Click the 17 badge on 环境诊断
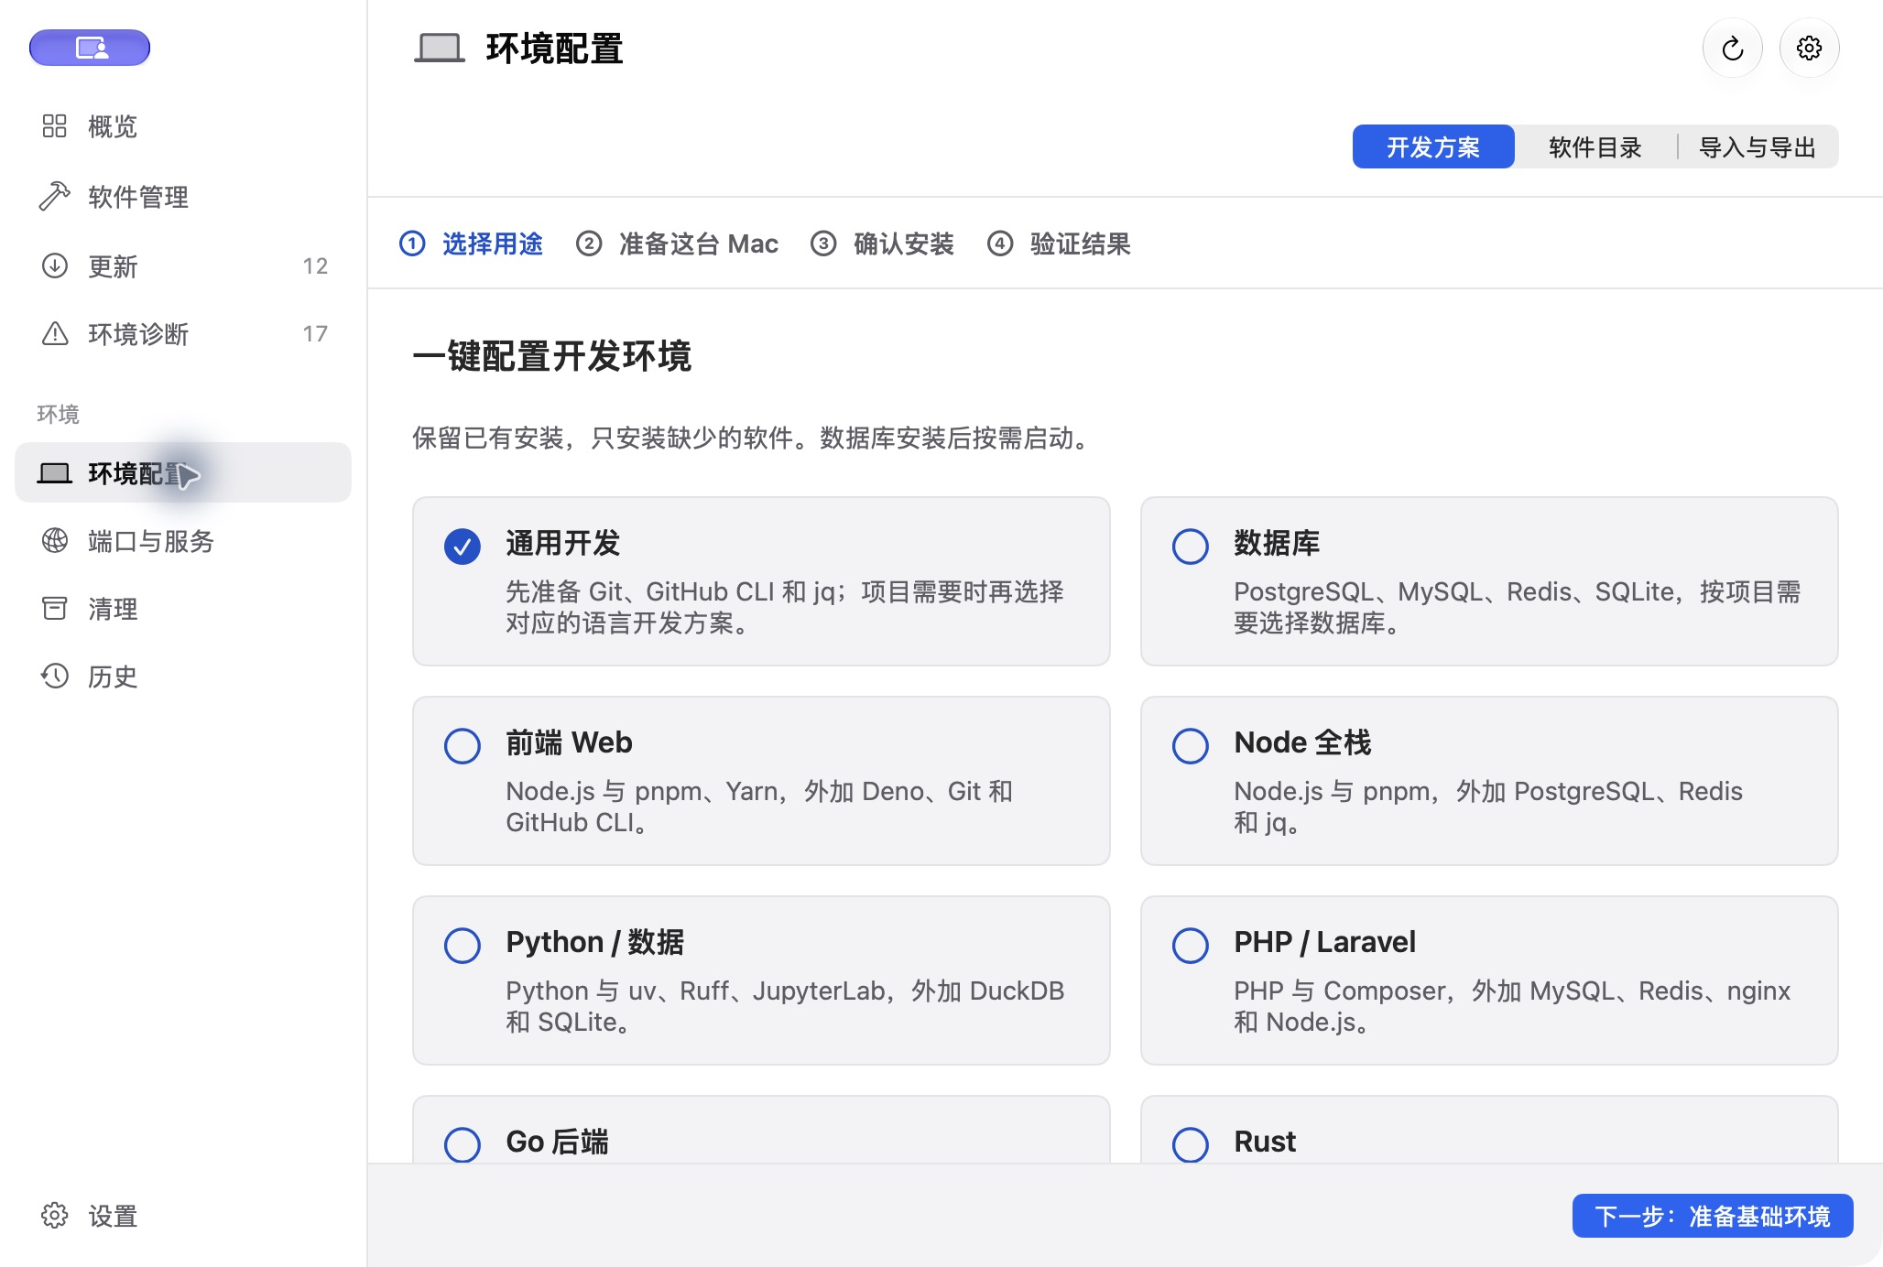1883x1267 pixels. point(315,333)
